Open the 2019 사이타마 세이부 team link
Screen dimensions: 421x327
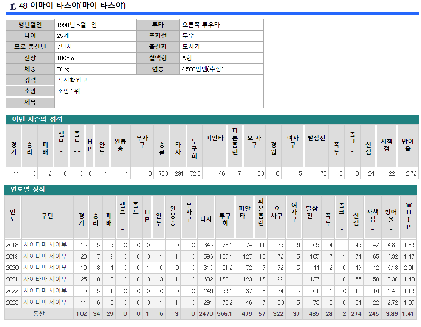[x=45, y=256]
